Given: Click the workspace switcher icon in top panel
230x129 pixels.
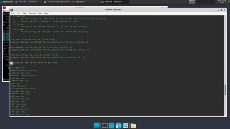Looking at the screenshot, I should [x=192, y=2].
